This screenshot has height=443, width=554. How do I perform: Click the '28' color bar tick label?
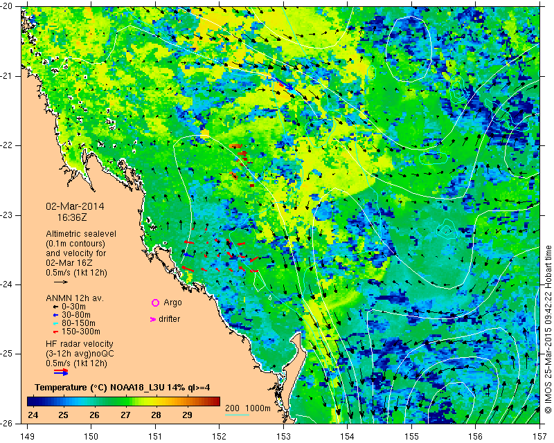[157, 415]
